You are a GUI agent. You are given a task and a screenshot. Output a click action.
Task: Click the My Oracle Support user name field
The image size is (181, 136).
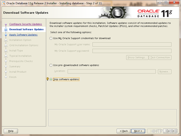[132, 45]
